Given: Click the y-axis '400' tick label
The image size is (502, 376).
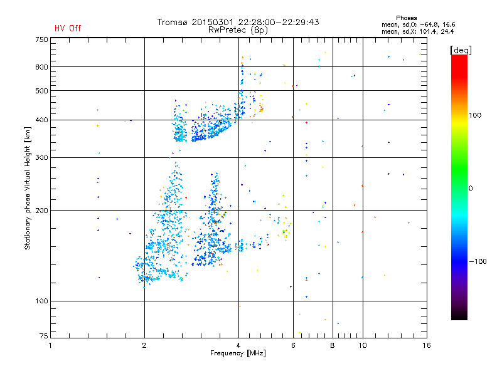Looking at the screenshot, I should tap(42, 120).
